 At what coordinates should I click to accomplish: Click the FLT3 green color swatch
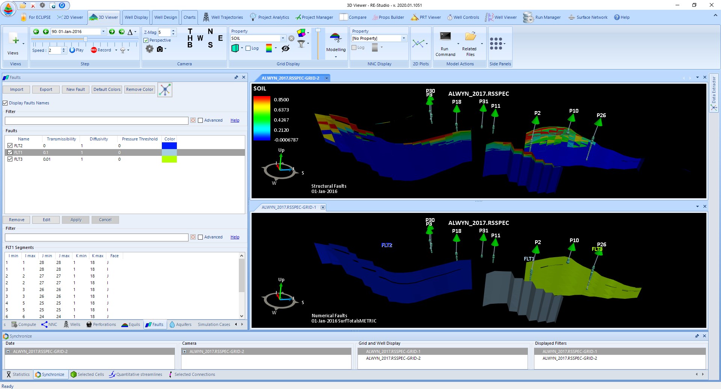[x=169, y=159]
